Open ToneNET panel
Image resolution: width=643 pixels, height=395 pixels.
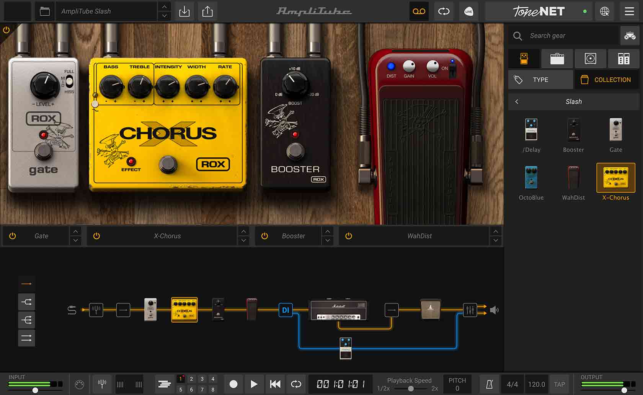[x=539, y=11]
